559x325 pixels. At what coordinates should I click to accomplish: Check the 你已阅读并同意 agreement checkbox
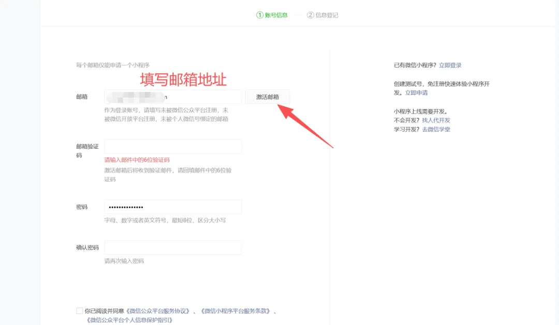(80, 311)
